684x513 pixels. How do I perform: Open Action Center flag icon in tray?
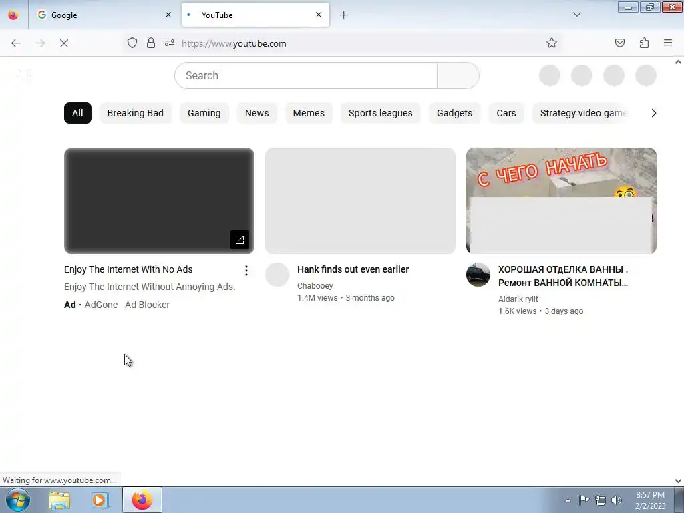584,500
